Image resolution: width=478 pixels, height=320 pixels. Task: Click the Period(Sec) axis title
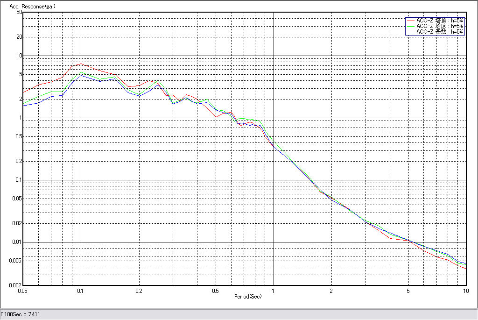pos(247,297)
